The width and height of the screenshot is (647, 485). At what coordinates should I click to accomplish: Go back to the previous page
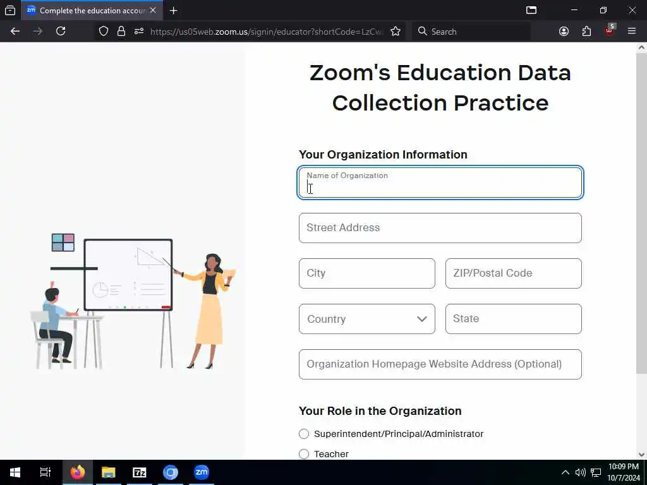15,32
